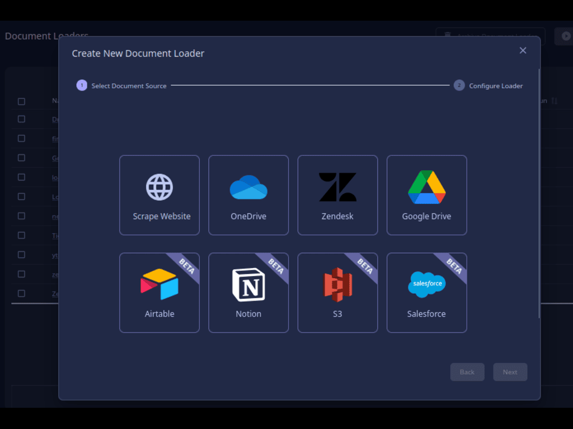Screen dimensions: 573x429
Task: Click the dialog's vertical scrollbar
Action: pos(539,196)
